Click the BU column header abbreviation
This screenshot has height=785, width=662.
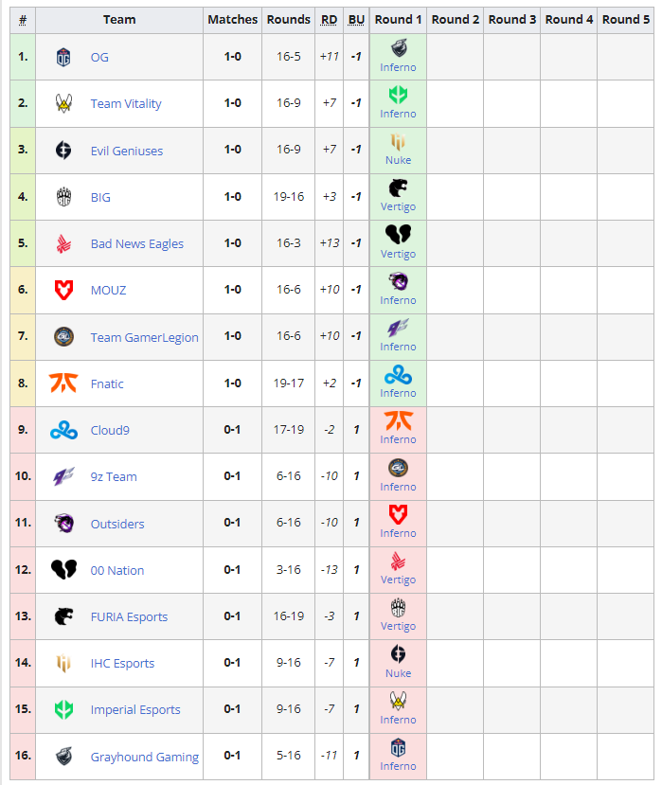pos(356,19)
